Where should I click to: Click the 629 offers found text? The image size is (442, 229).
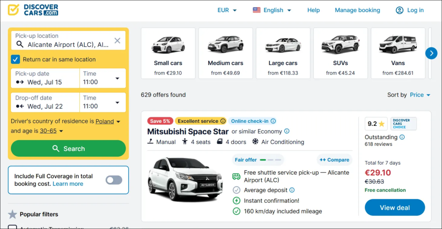pos(163,95)
